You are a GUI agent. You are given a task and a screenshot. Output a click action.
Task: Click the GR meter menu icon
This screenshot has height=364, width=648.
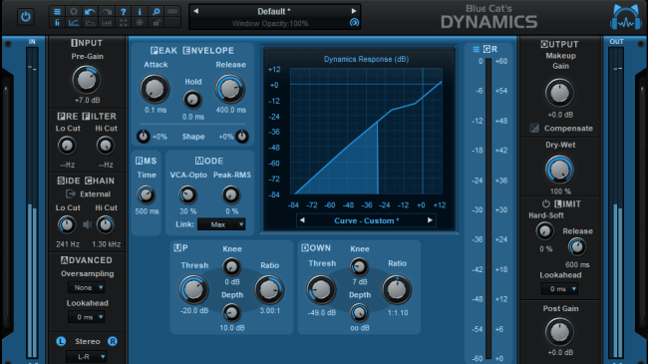point(477,49)
